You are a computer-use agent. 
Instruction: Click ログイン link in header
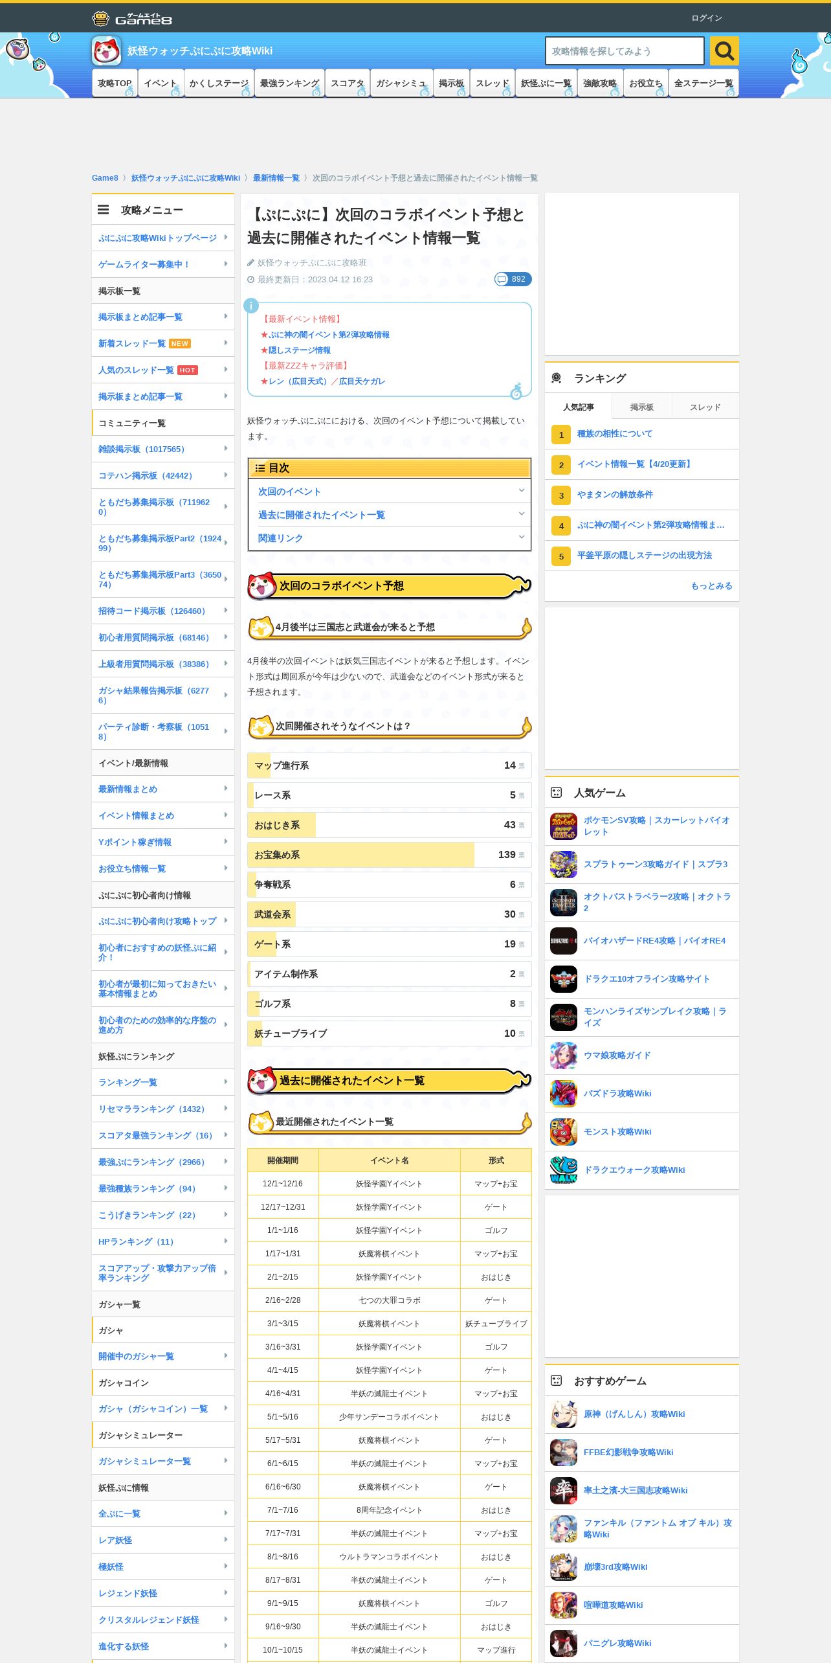click(707, 18)
